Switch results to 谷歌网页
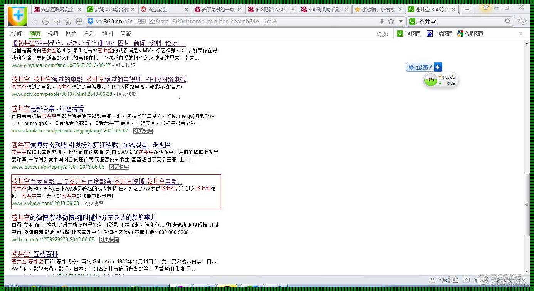The height and width of the screenshot is (291, 534). click(470, 34)
